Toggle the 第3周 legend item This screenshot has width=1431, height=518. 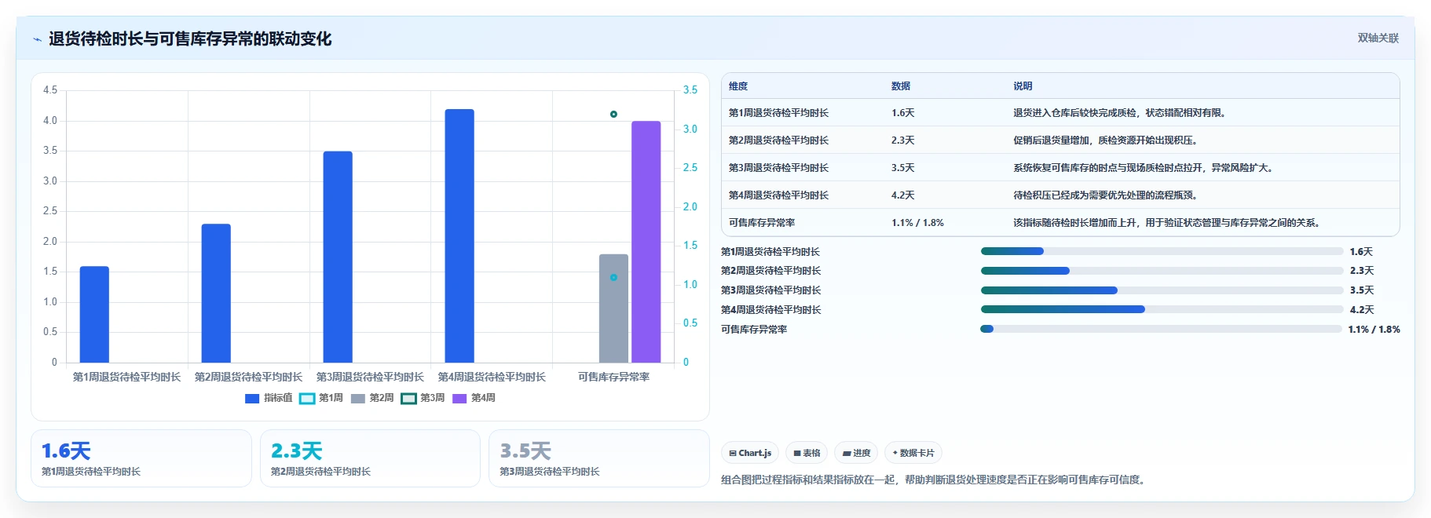pyautogui.click(x=423, y=398)
